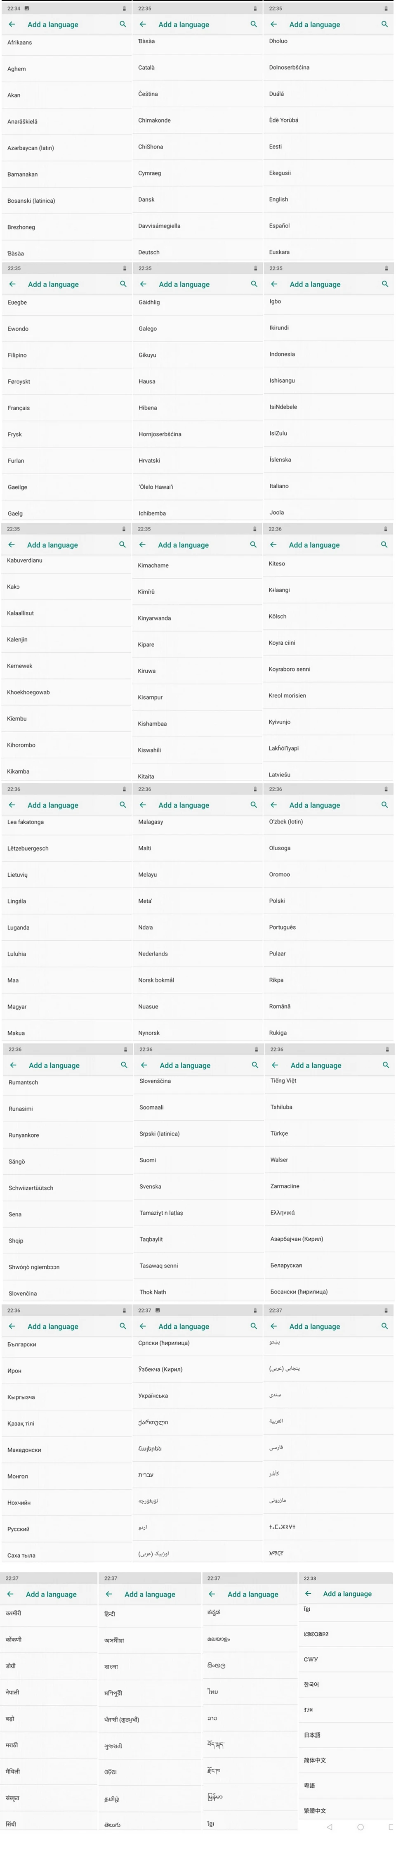This screenshot has height=1869, width=396.
Task: Go back from the panel listing 한국어
Action: coord(307,1593)
